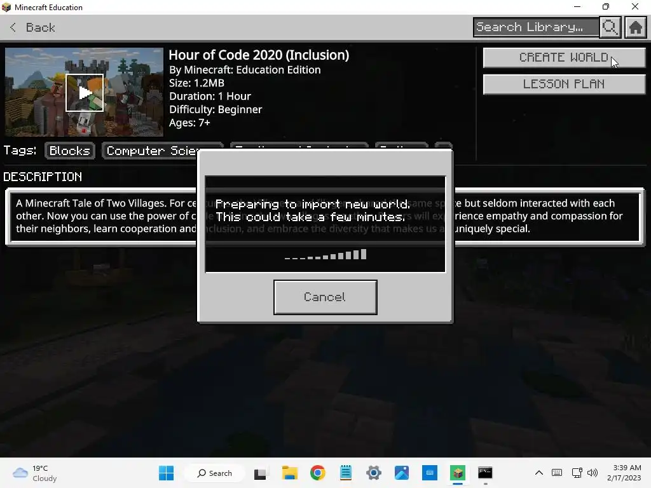The image size is (651, 488).
Task: Click the import progress bar indicator
Action: click(325, 254)
